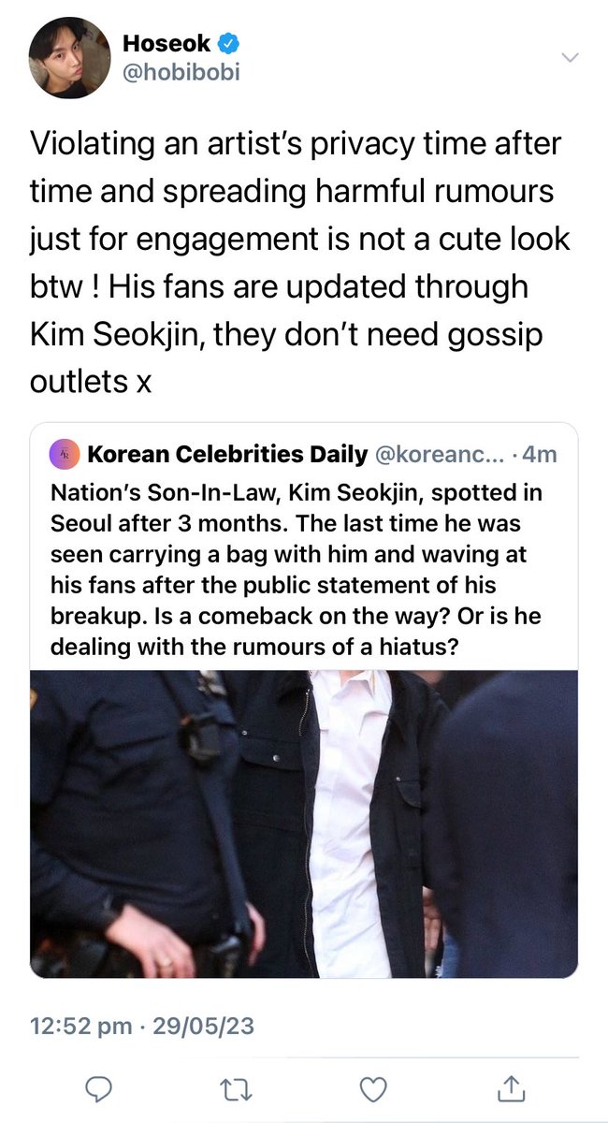
Task: Click the quoted tweet text about Kim Seokjin
Action: [292, 571]
